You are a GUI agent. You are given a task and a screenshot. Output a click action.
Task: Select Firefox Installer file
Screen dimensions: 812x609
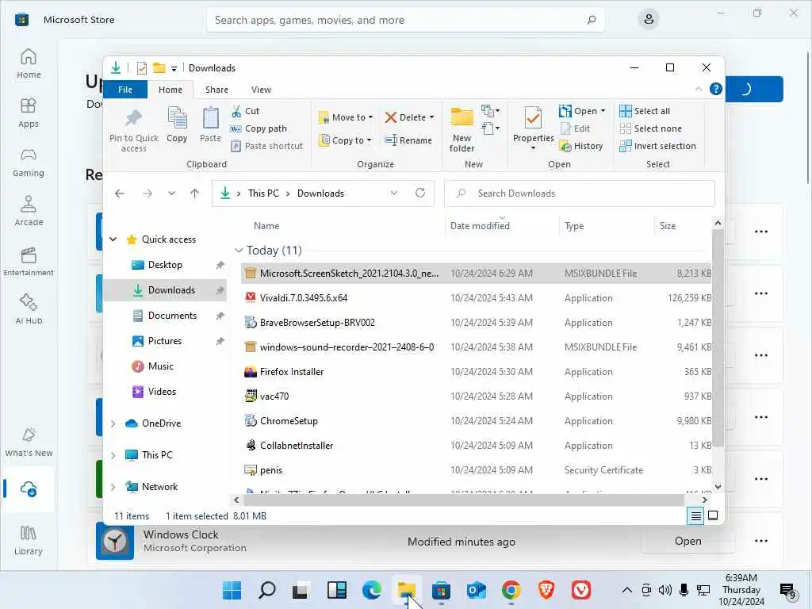476,372
